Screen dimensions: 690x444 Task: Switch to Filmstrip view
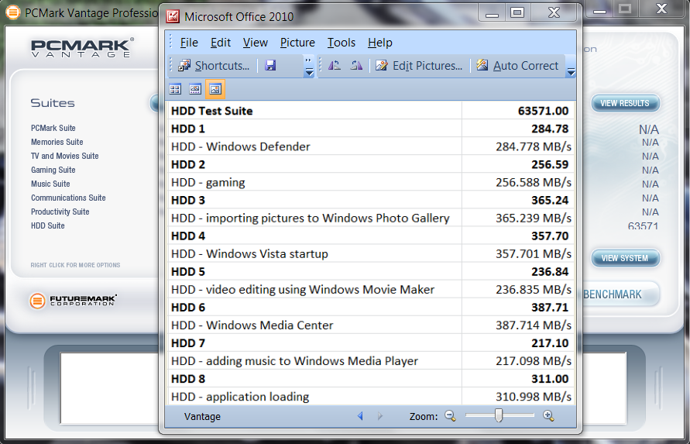pos(195,89)
